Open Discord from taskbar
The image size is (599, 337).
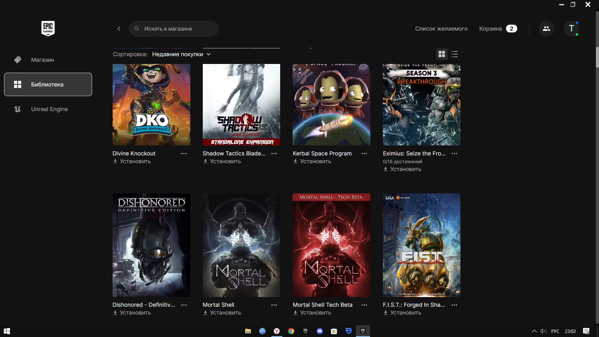point(320,331)
